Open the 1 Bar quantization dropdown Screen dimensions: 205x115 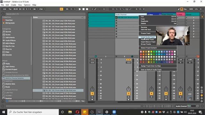(x=42, y=9)
